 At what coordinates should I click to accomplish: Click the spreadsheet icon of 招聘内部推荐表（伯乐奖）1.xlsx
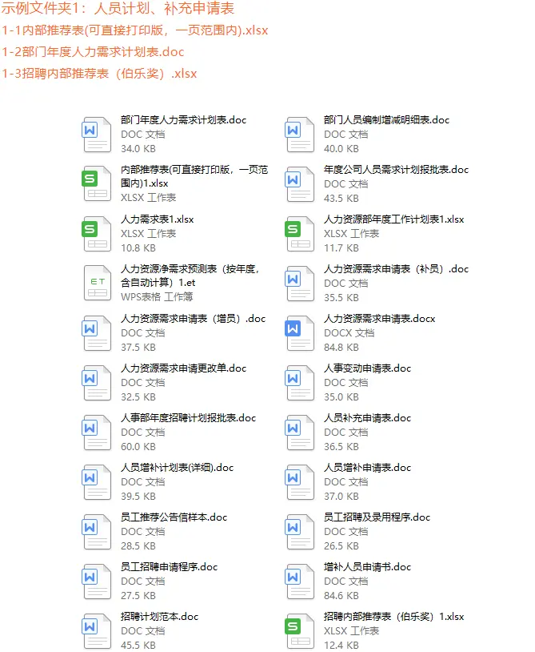[x=299, y=630]
